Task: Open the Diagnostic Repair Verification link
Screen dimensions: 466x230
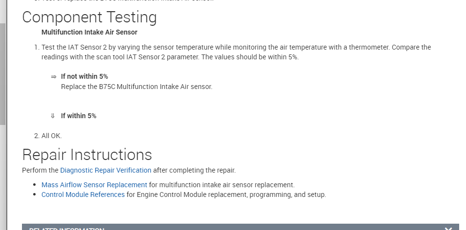Action: coord(105,170)
